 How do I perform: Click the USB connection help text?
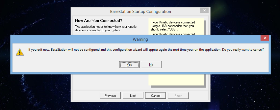coord(173,26)
